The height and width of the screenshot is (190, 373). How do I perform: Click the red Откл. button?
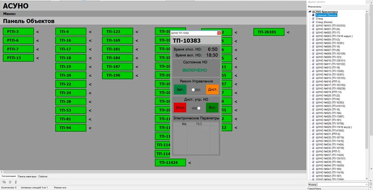180,108
